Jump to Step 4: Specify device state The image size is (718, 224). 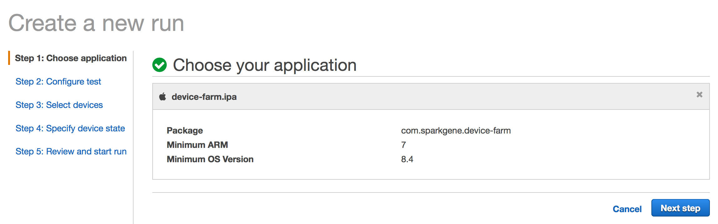[70, 129]
